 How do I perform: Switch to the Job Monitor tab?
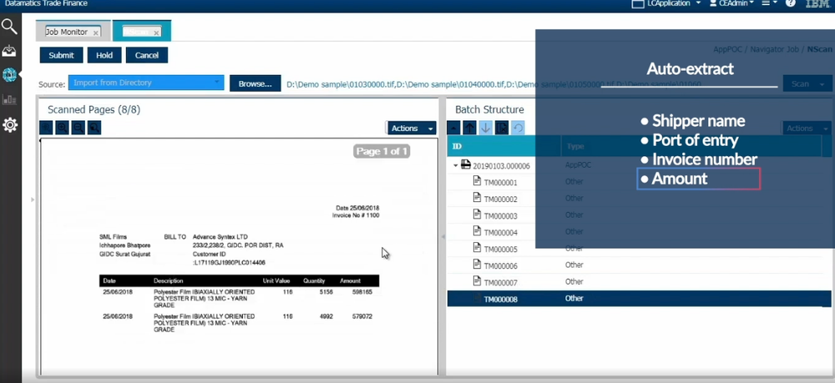73,32
